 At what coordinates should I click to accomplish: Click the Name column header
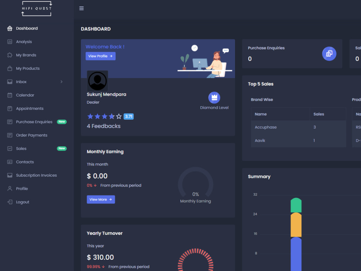pyautogui.click(x=261, y=114)
